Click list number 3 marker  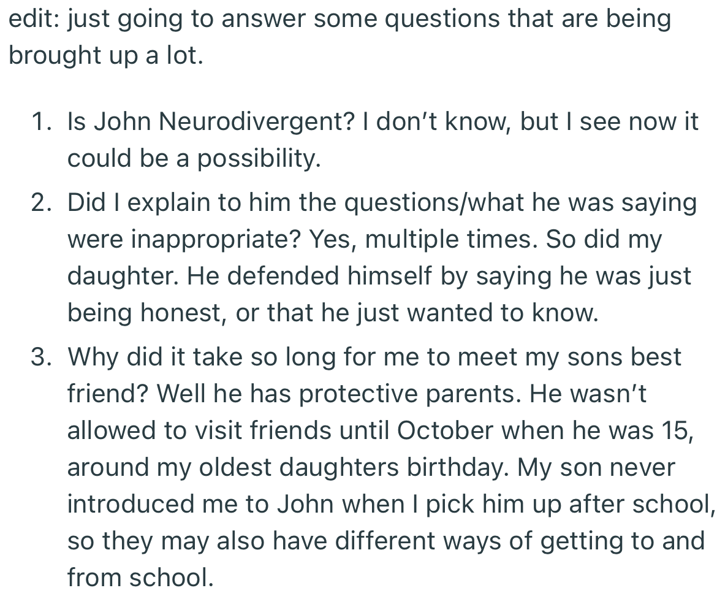41,357
